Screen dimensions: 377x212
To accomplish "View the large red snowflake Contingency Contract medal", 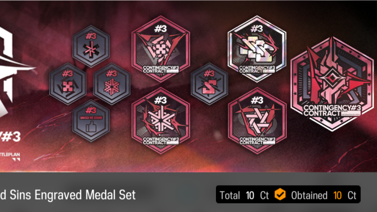I will click(x=161, y=121).
